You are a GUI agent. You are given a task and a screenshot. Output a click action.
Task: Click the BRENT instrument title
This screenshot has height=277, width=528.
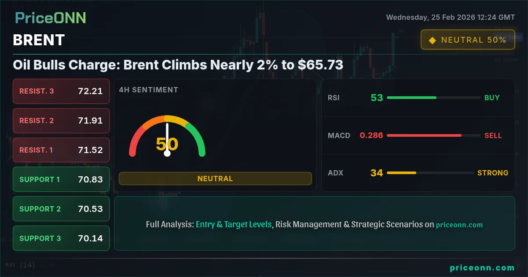39,40
